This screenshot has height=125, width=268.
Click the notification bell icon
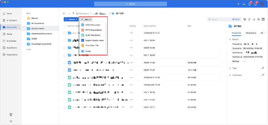click(x=255, y=4)
